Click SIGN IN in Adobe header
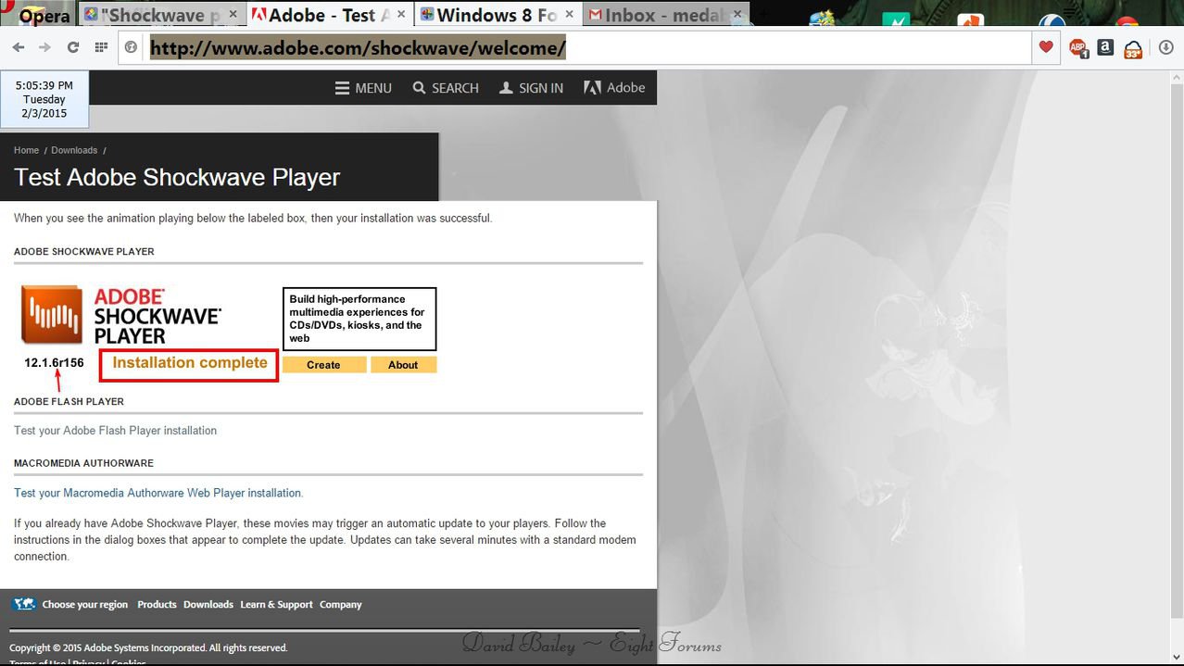The width and height of the screenshot is (1184, 666). pos(531,88)
